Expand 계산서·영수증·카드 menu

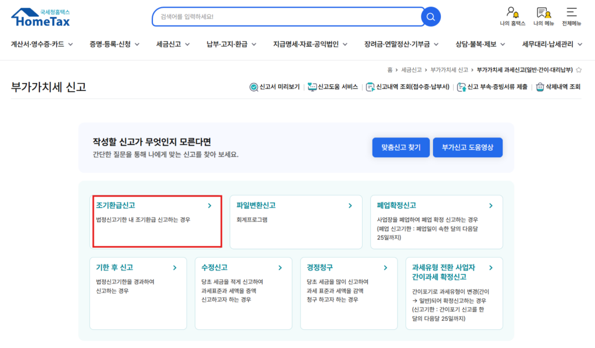[45, 44]
